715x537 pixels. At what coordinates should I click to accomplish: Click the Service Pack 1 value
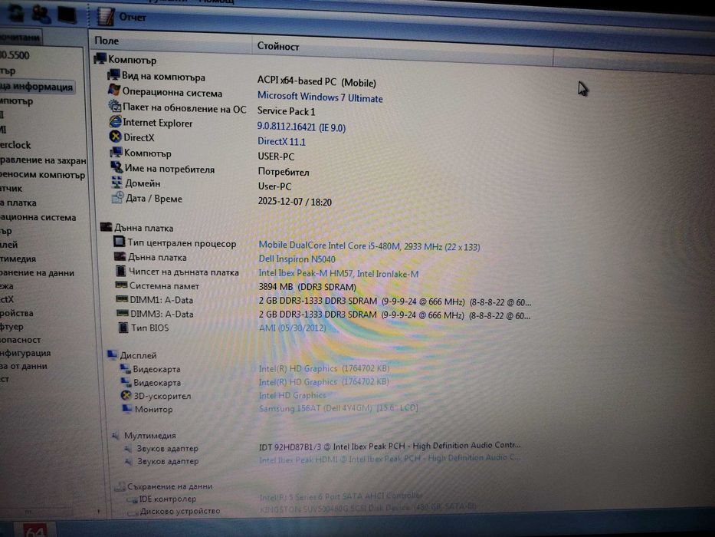(x=287, y=111)
